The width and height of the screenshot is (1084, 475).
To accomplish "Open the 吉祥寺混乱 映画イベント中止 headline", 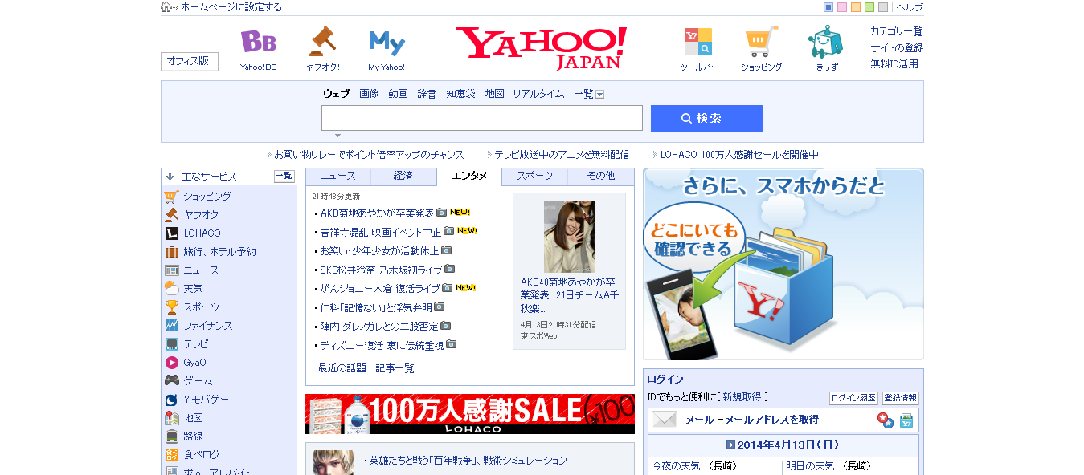I will pyautogui.click(x=380, y=232).
